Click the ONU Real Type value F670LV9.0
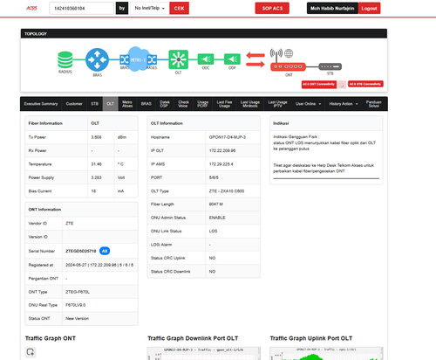This screenshot has height=360, width=436. click(x=76, y=305)
